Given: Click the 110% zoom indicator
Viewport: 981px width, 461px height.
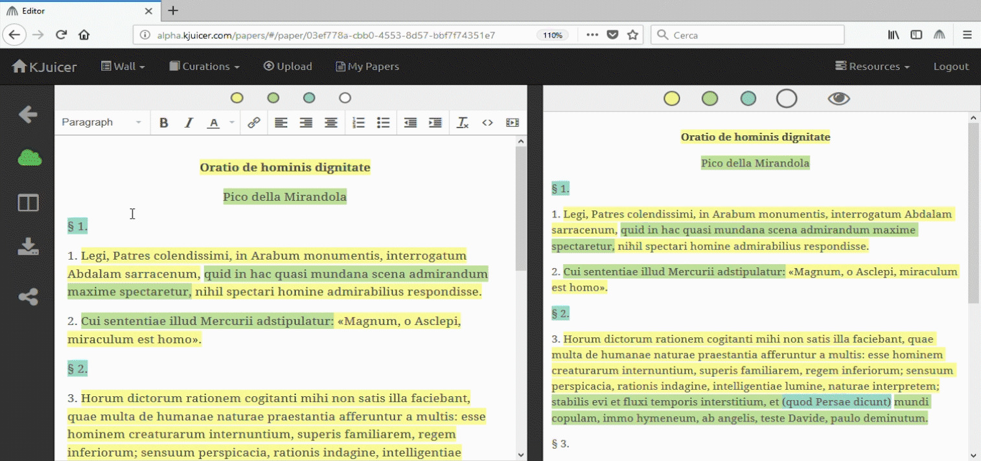Looking at the screenshot, I should (553, 35).
